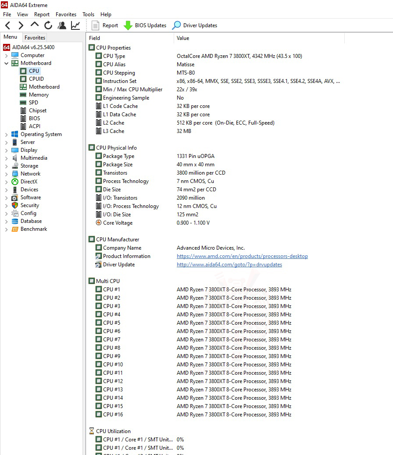Open the File menu

(x=7, y=14)
